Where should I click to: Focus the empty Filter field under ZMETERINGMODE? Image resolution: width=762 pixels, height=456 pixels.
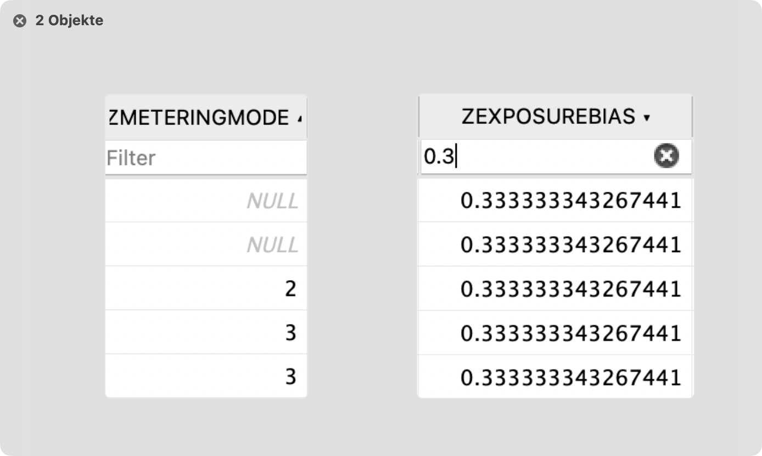[206, 158]
